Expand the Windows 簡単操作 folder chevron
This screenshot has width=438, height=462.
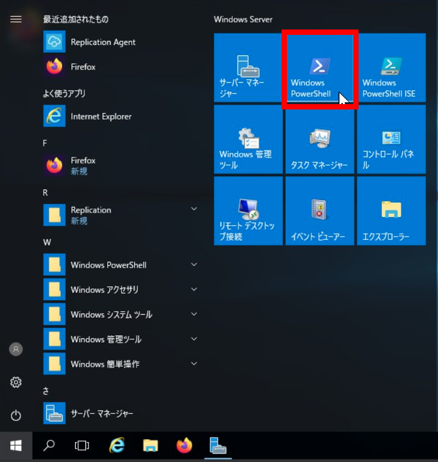pyautogui.click(x=194, y=363)
